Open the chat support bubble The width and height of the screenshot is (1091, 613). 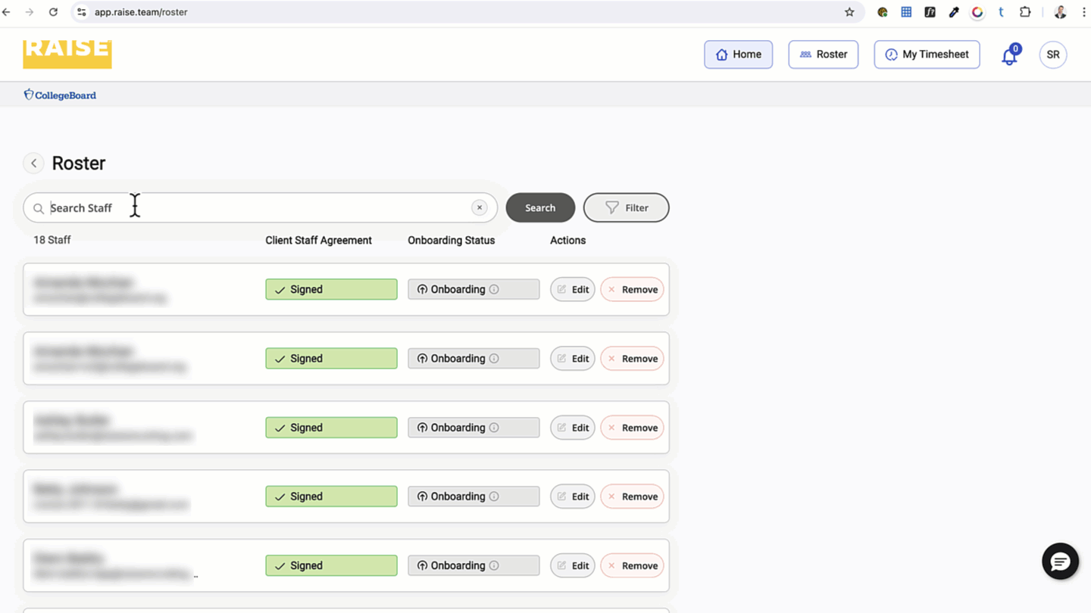tap(1060, 562)
